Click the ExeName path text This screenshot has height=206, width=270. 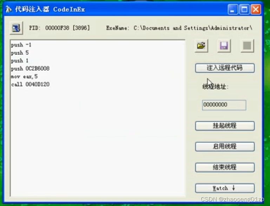coord(179,28)
